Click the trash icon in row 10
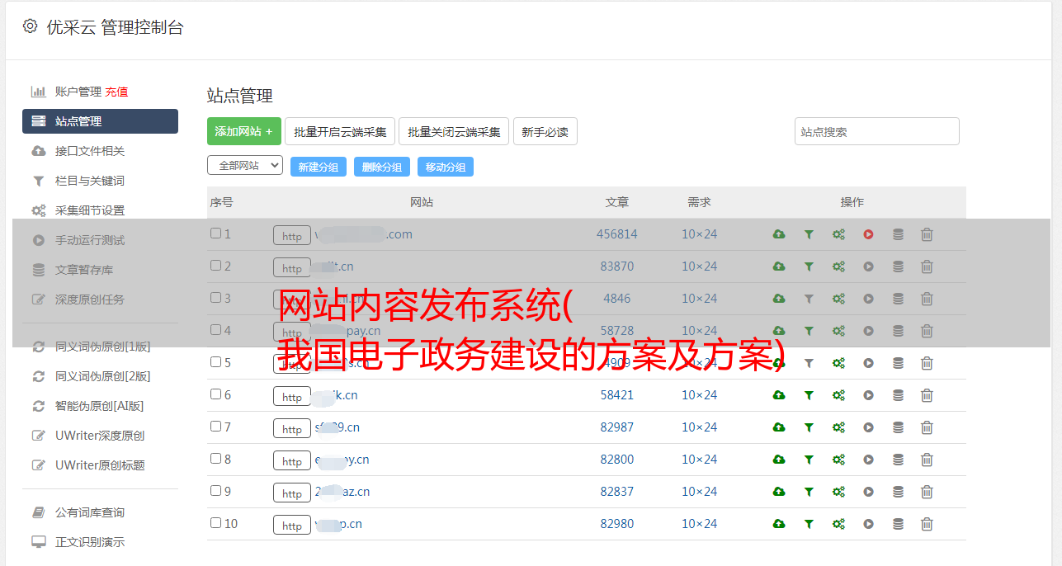1062x566 pixels. point(927,524)
